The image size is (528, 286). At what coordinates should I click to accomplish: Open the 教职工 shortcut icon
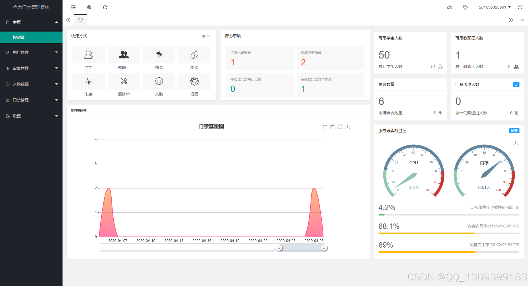point(124,55)
